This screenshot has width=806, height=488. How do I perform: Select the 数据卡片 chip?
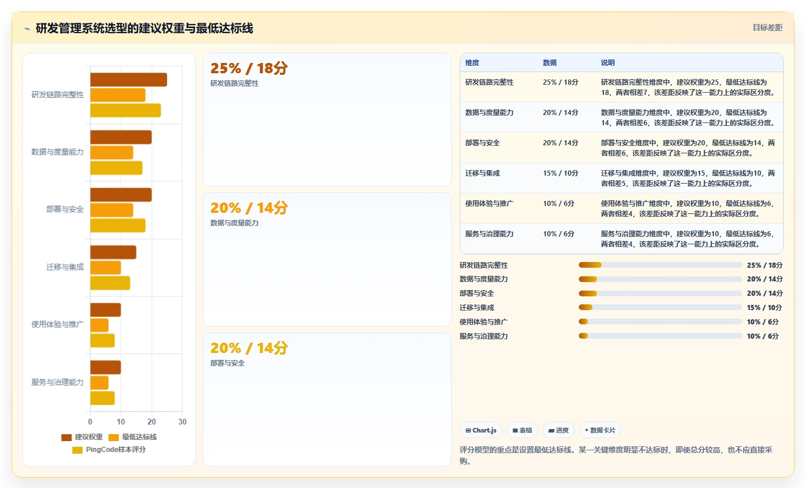coord(600,430)
